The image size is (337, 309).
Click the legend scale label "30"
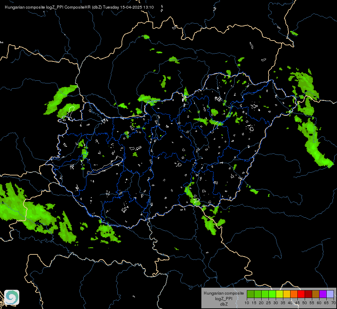click(x=276, y=303)
